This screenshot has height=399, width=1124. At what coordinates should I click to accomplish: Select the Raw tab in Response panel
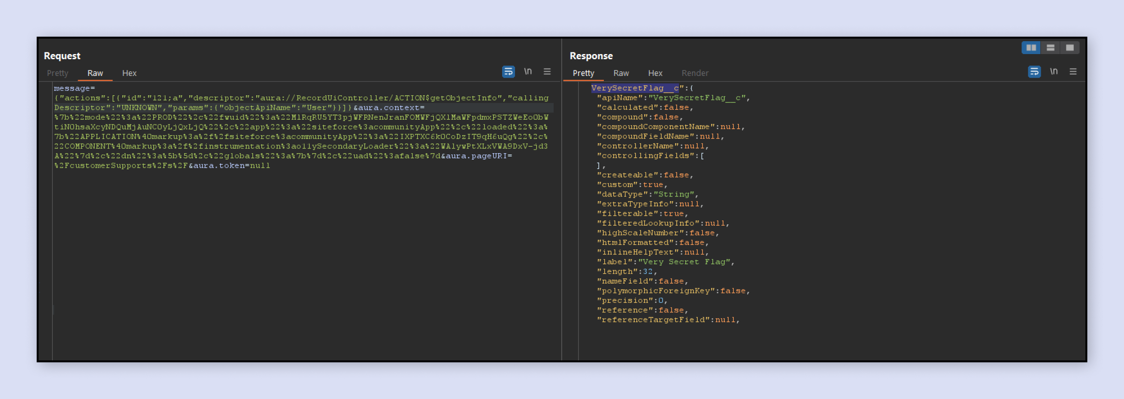click(621, 73)
